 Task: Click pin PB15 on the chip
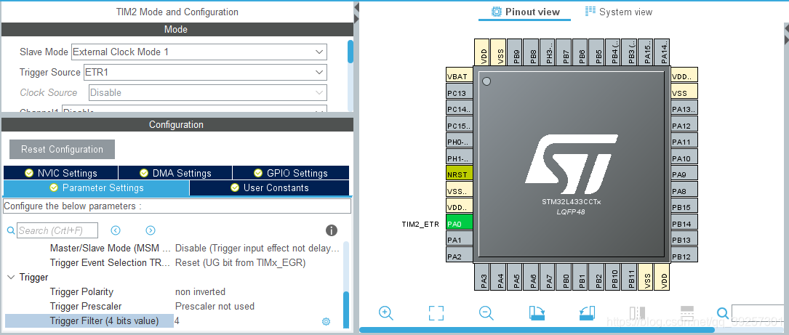[x=684, y=207]
